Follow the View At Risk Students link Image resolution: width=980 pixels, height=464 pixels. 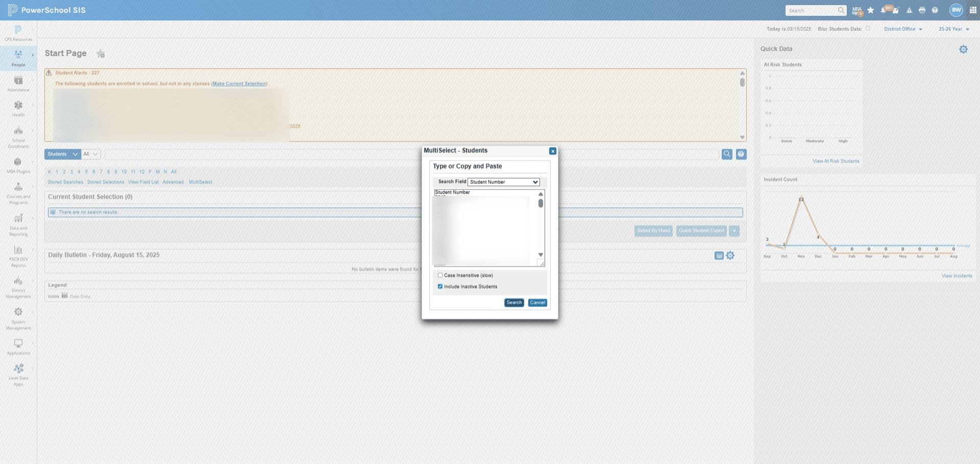point(836,161)
